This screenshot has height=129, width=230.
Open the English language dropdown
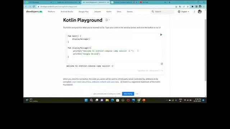click(x=183, y=11)
